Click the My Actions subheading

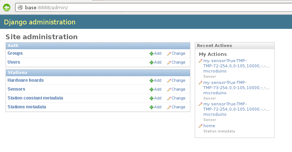[213, 54]
